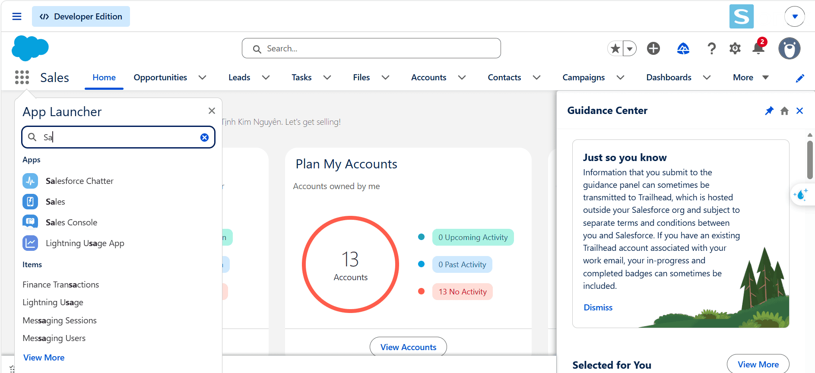Image resolution: width=815 pixels, height=373 pixels.
Task: Click the round dropdown button top-right
Action: 795,16
